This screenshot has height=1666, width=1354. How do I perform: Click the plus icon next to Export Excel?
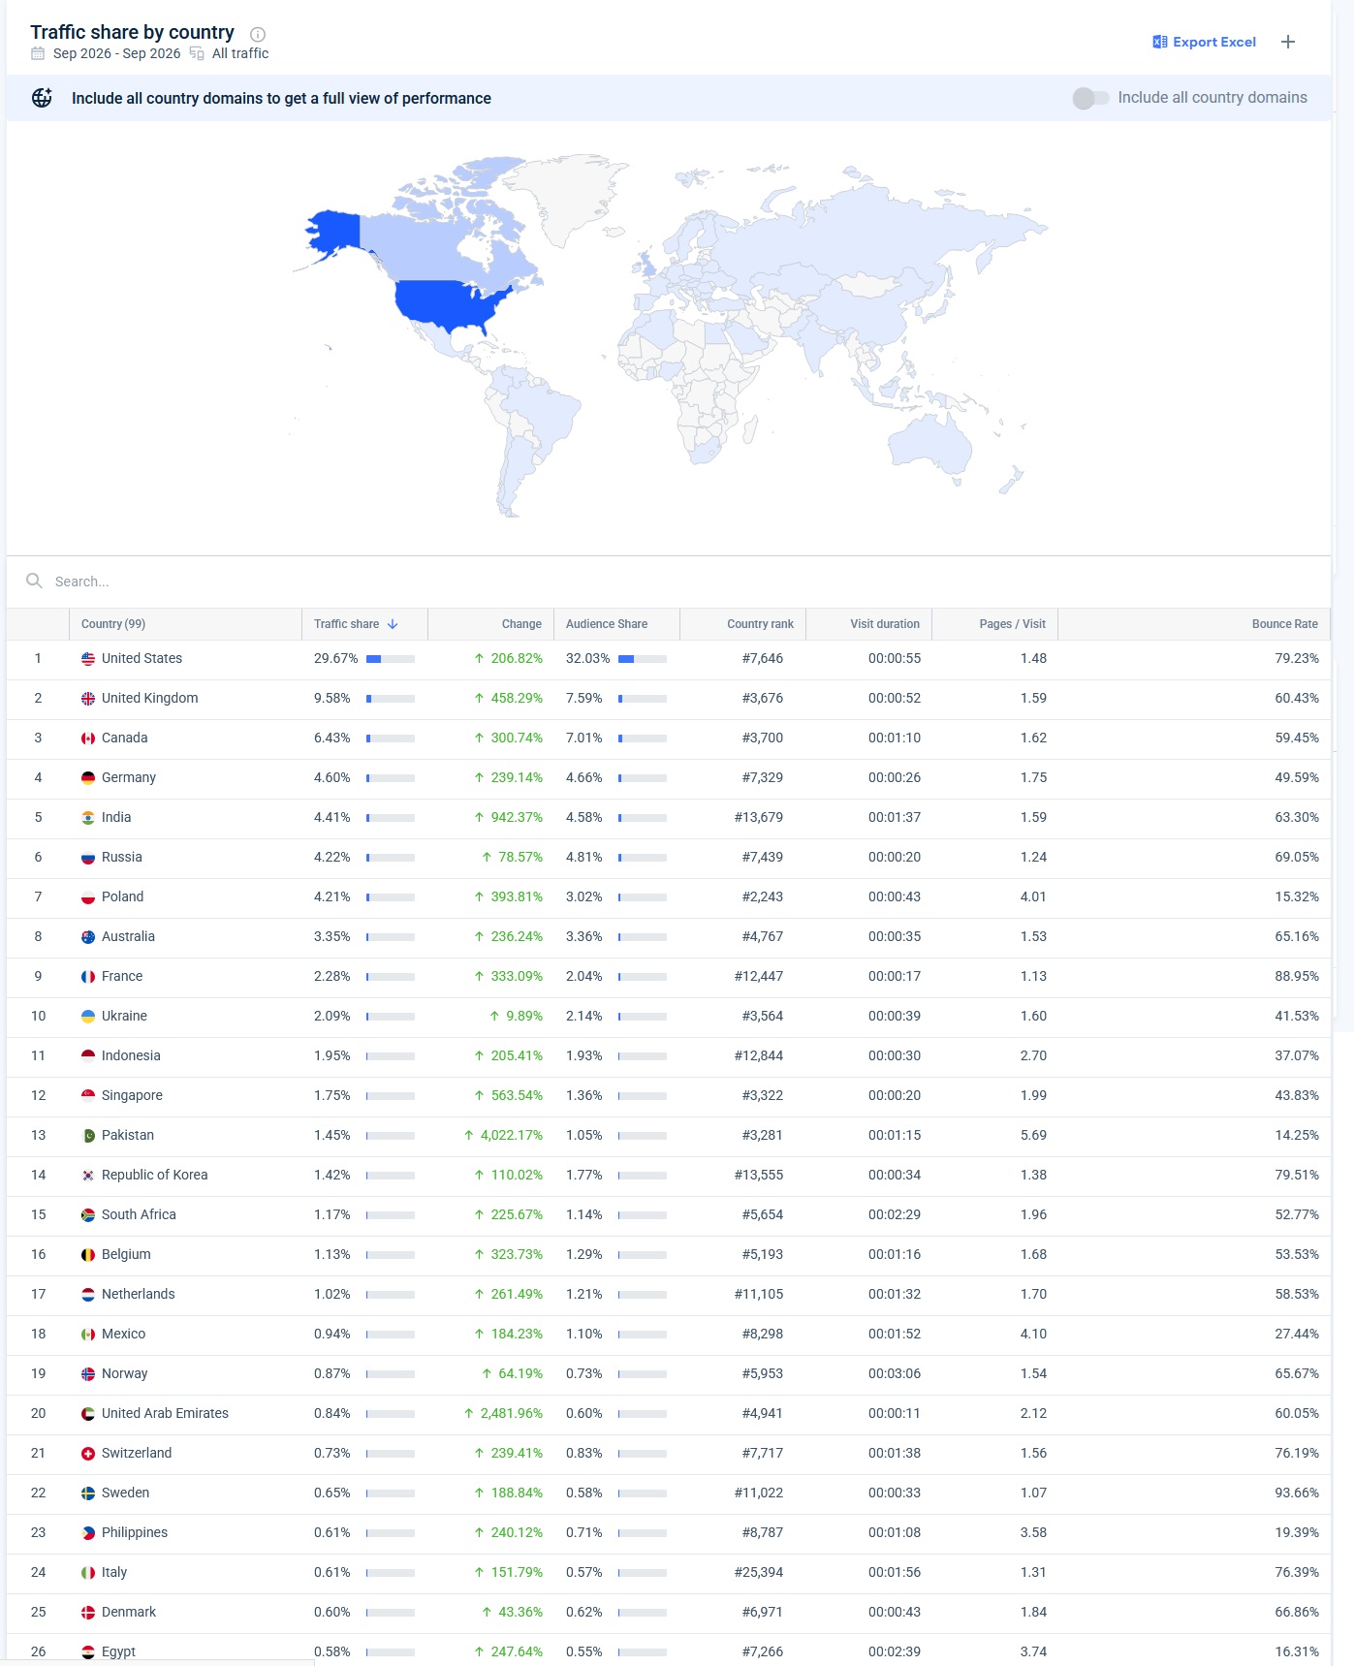[x=1288, y=42]
